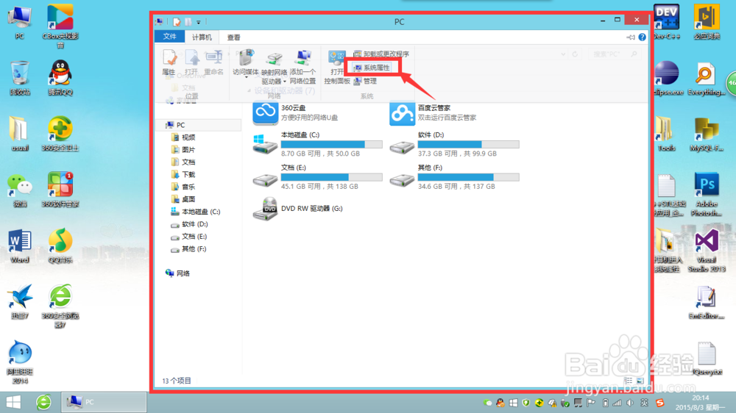Click the D: drive usage bar
Image resolution: width=736 pixels, height=413 pixels.
468,144
